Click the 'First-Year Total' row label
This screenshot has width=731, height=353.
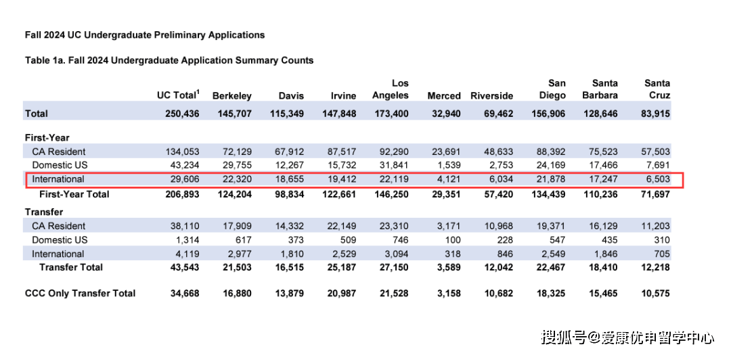click(x=74, y=193)
